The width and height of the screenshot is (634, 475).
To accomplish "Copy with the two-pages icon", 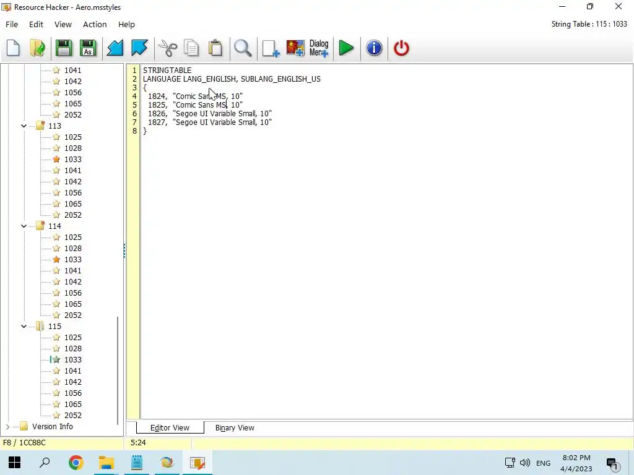I will point(191,48).
